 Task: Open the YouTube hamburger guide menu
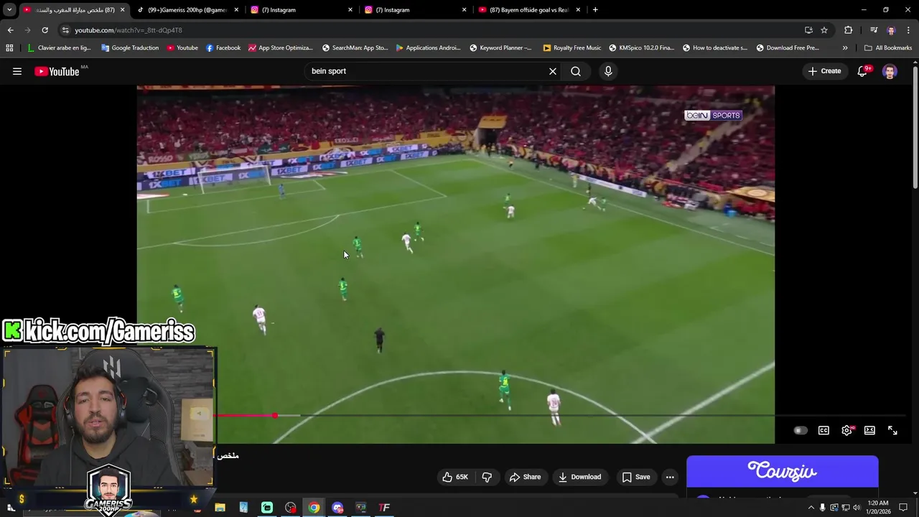[x=17, y=71]
